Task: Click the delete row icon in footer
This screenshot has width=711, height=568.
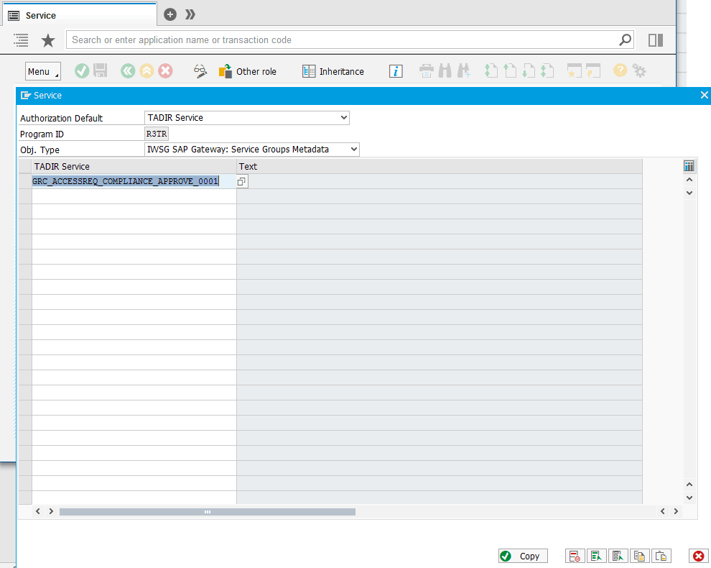Action: (x=575, y=556)
